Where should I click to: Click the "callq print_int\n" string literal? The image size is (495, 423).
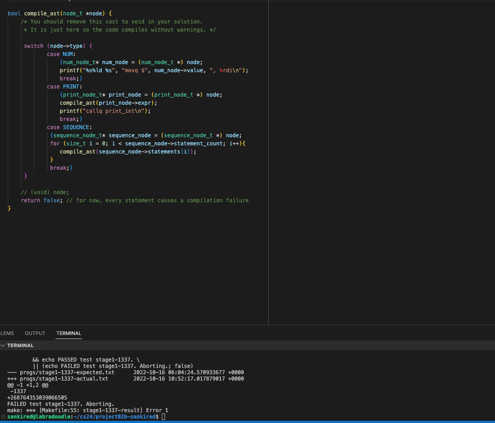(115, 111)
